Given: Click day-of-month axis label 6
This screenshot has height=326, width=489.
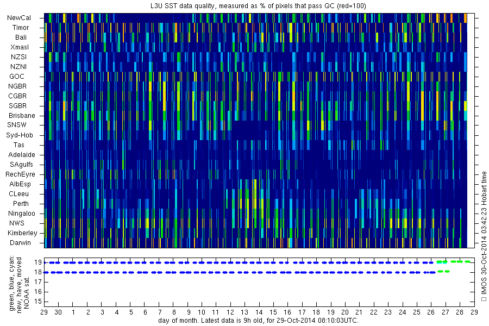Looking at the screenshot, I should point(145,312).
